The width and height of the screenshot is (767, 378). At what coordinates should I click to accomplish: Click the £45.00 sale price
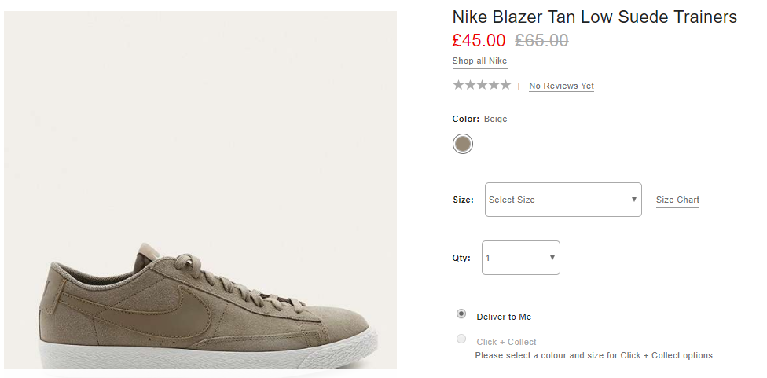479,41
